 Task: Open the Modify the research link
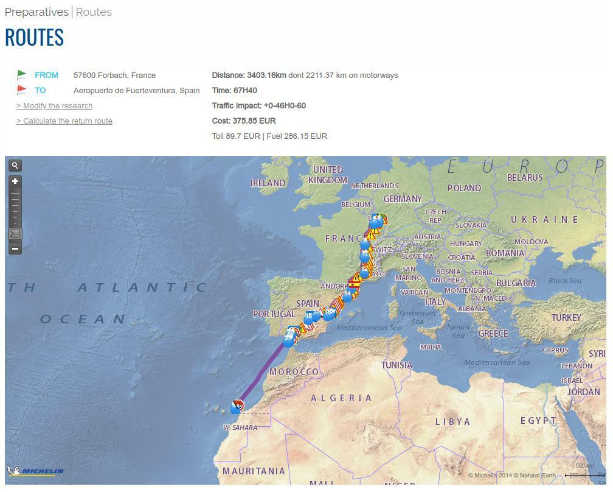click(x=54, y=106)
